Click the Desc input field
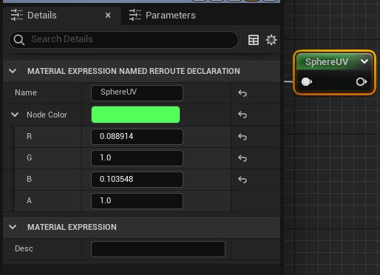This screenshot has width=380, height=275. pyautogui.click(x=158, y=249)
